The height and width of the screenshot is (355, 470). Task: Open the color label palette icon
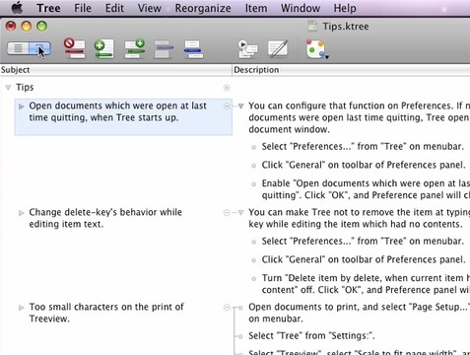pos(316,49)
